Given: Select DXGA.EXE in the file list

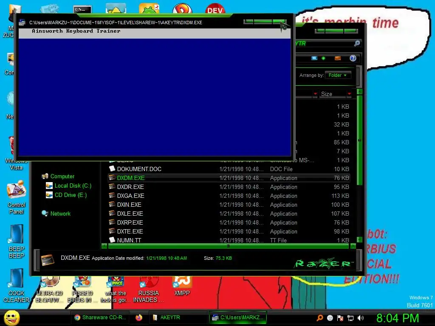Looking at the screenshot, I should pyautogui.click(x=229, y=196).
